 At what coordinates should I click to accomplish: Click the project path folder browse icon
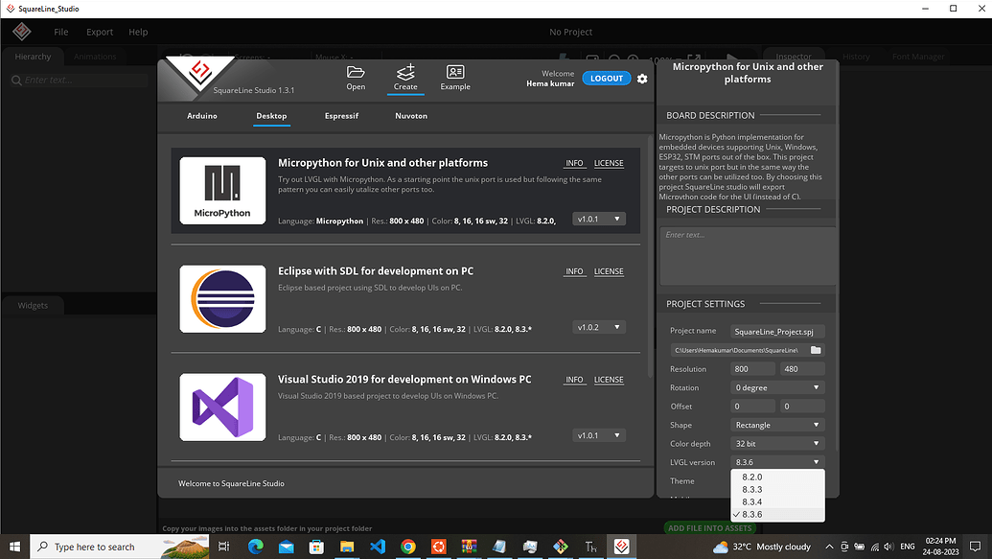816,350
